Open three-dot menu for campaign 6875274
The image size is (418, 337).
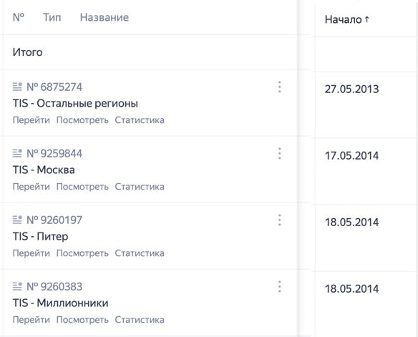click(x=279, y=87)
